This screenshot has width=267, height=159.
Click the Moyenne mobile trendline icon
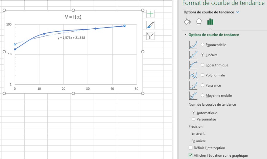point(193,95)
